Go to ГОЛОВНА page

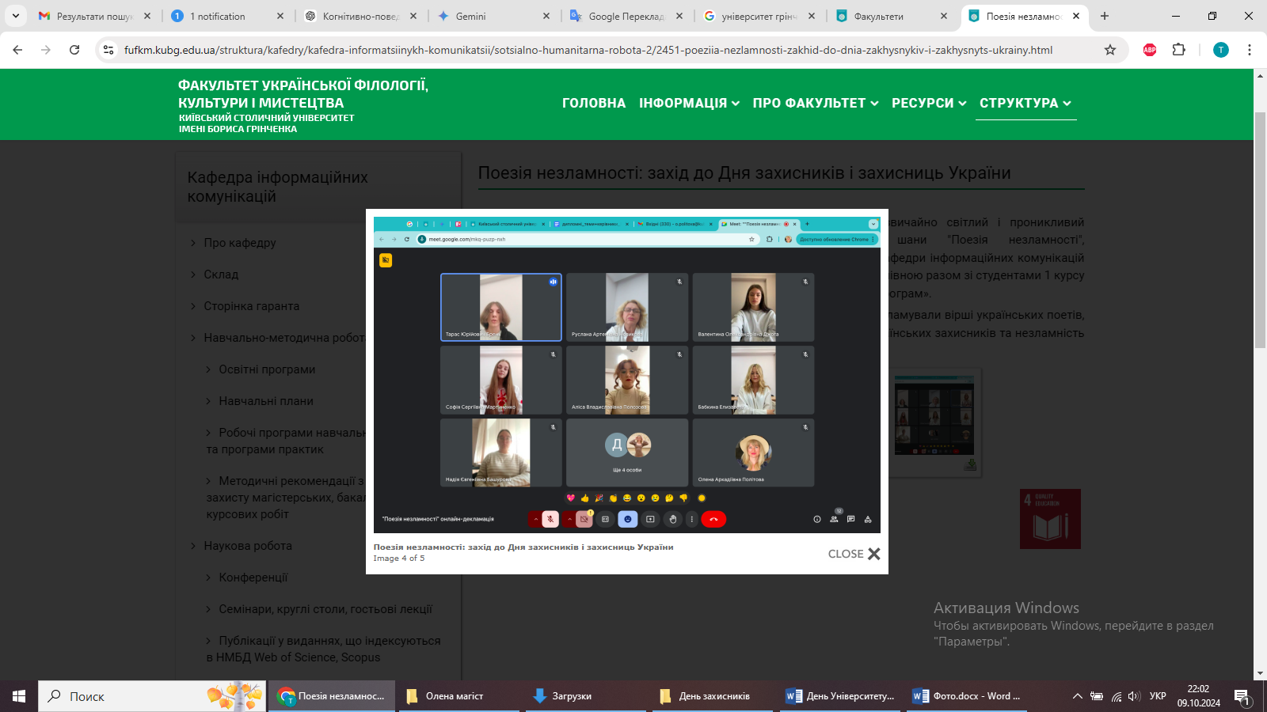coord(593,103)
